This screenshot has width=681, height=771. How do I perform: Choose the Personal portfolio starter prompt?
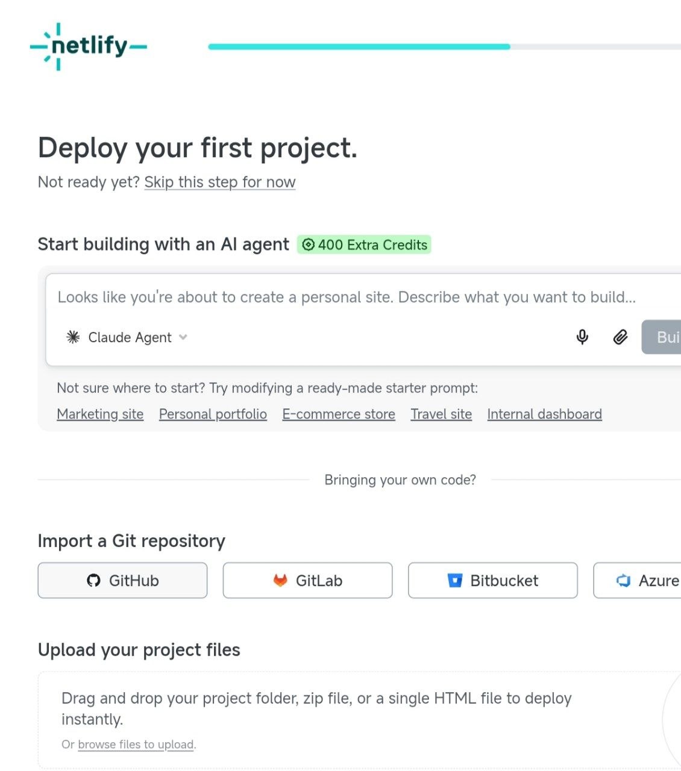tap(212, 414)
